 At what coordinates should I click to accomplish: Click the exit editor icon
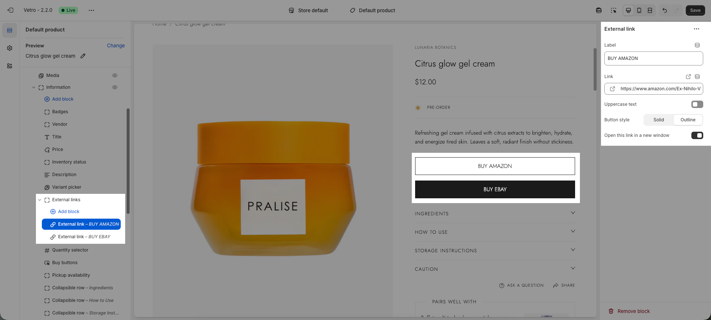point(10,10)
